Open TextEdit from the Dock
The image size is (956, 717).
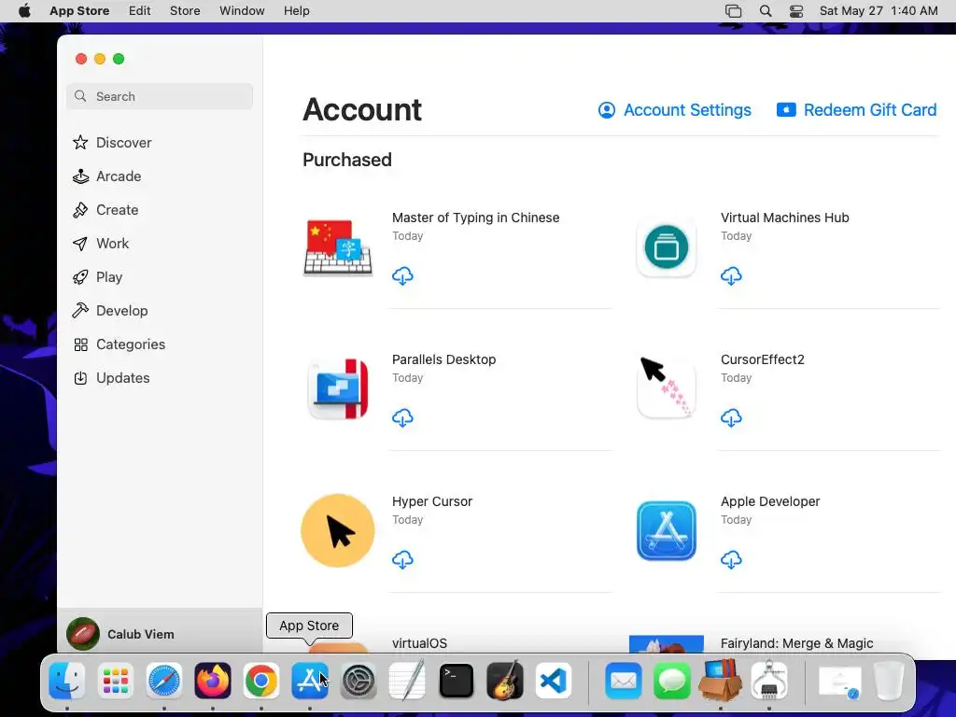coord(407,681)
